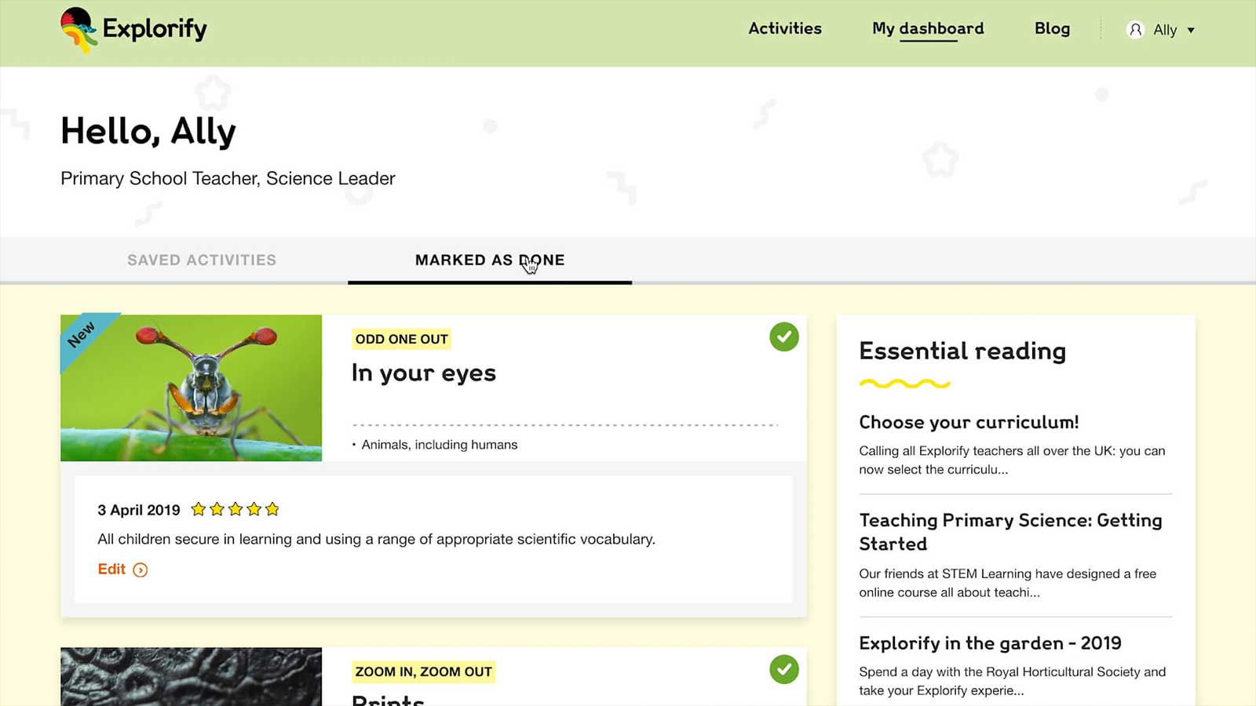Open Explorify in the garden - 2019 article
Image resolution: width=1256 pixels, height=706 pixels.
[x=990, y=643]
